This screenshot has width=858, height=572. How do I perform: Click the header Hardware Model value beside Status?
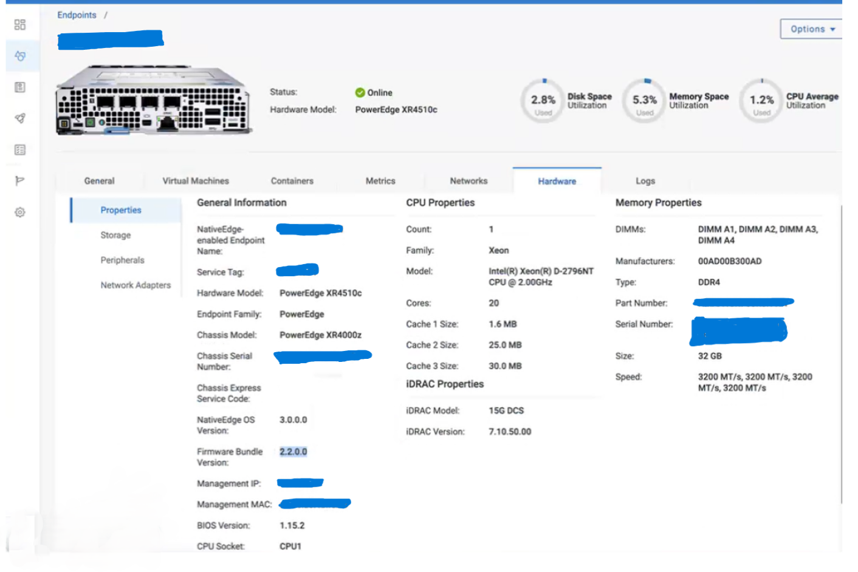point(396,110)
